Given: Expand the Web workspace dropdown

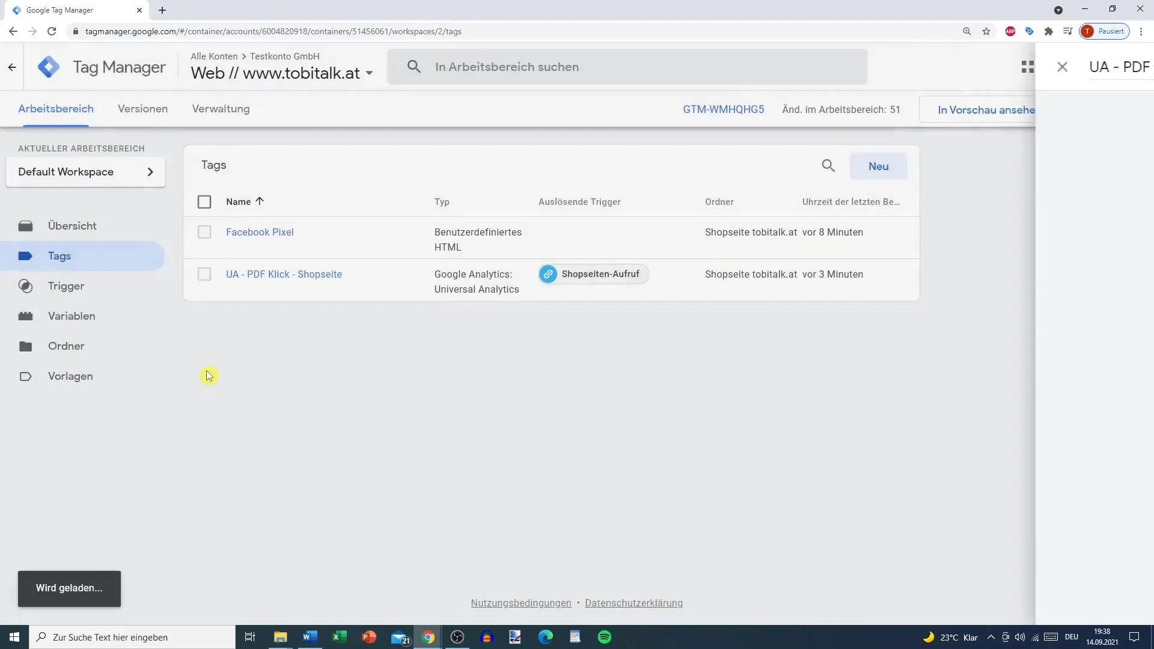Looking at the screenshot, I should (368, 73).
